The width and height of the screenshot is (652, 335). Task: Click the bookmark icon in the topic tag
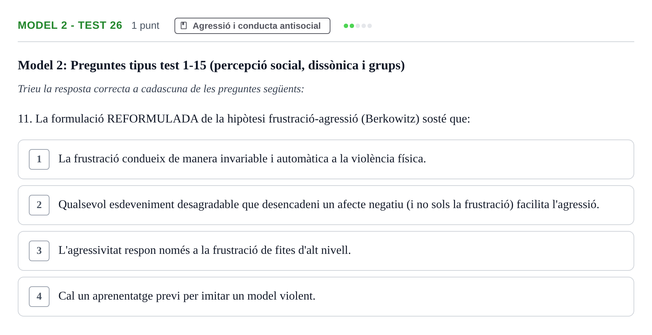click(x=183, y=26)
